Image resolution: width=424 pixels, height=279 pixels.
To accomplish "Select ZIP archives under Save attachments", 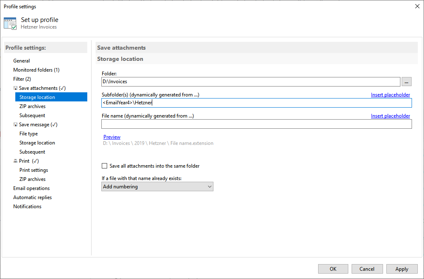I will pyautogui.click(x=32, y=106).
